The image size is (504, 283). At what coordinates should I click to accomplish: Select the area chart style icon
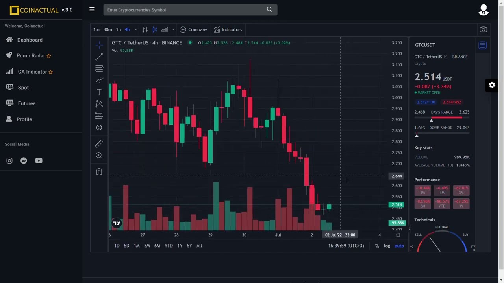point(165,29)
